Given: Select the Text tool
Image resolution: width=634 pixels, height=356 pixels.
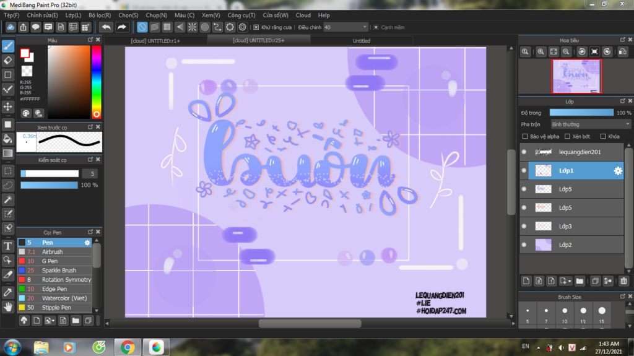Looking at the screenshot, I should pyautogui.click(x=7, y=246).
